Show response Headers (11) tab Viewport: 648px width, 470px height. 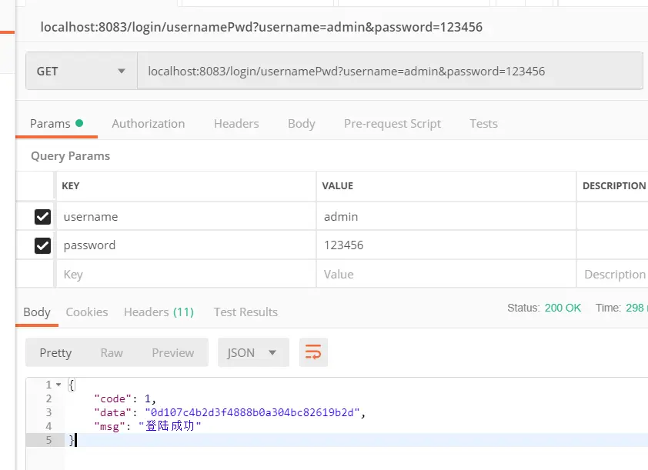tap(159, 312)
